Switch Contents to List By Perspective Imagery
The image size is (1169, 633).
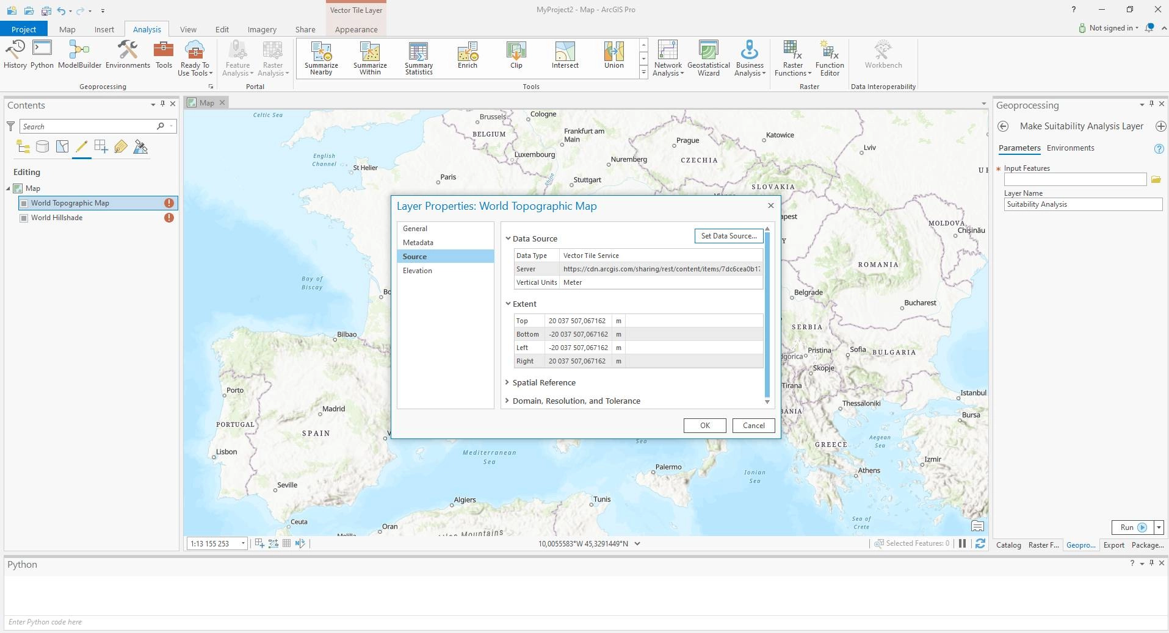pos(140,146)
